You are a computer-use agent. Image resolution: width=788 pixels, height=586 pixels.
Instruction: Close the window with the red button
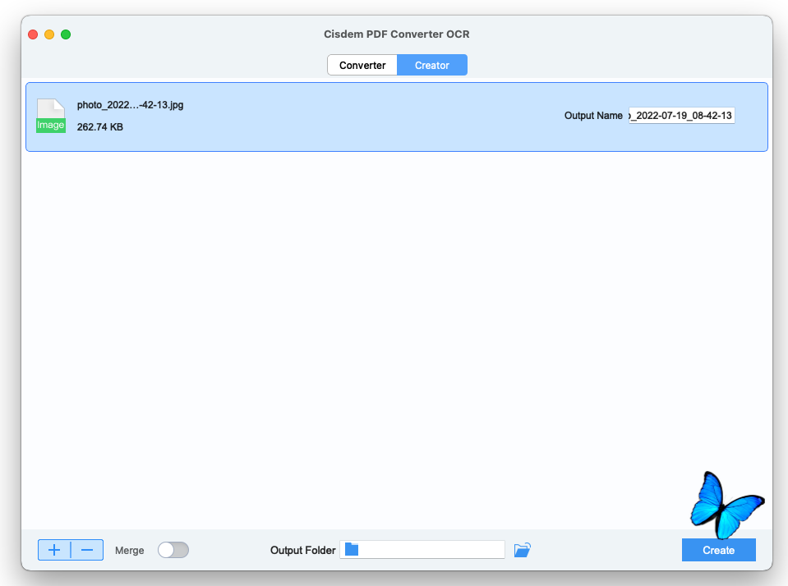point(33,34)
